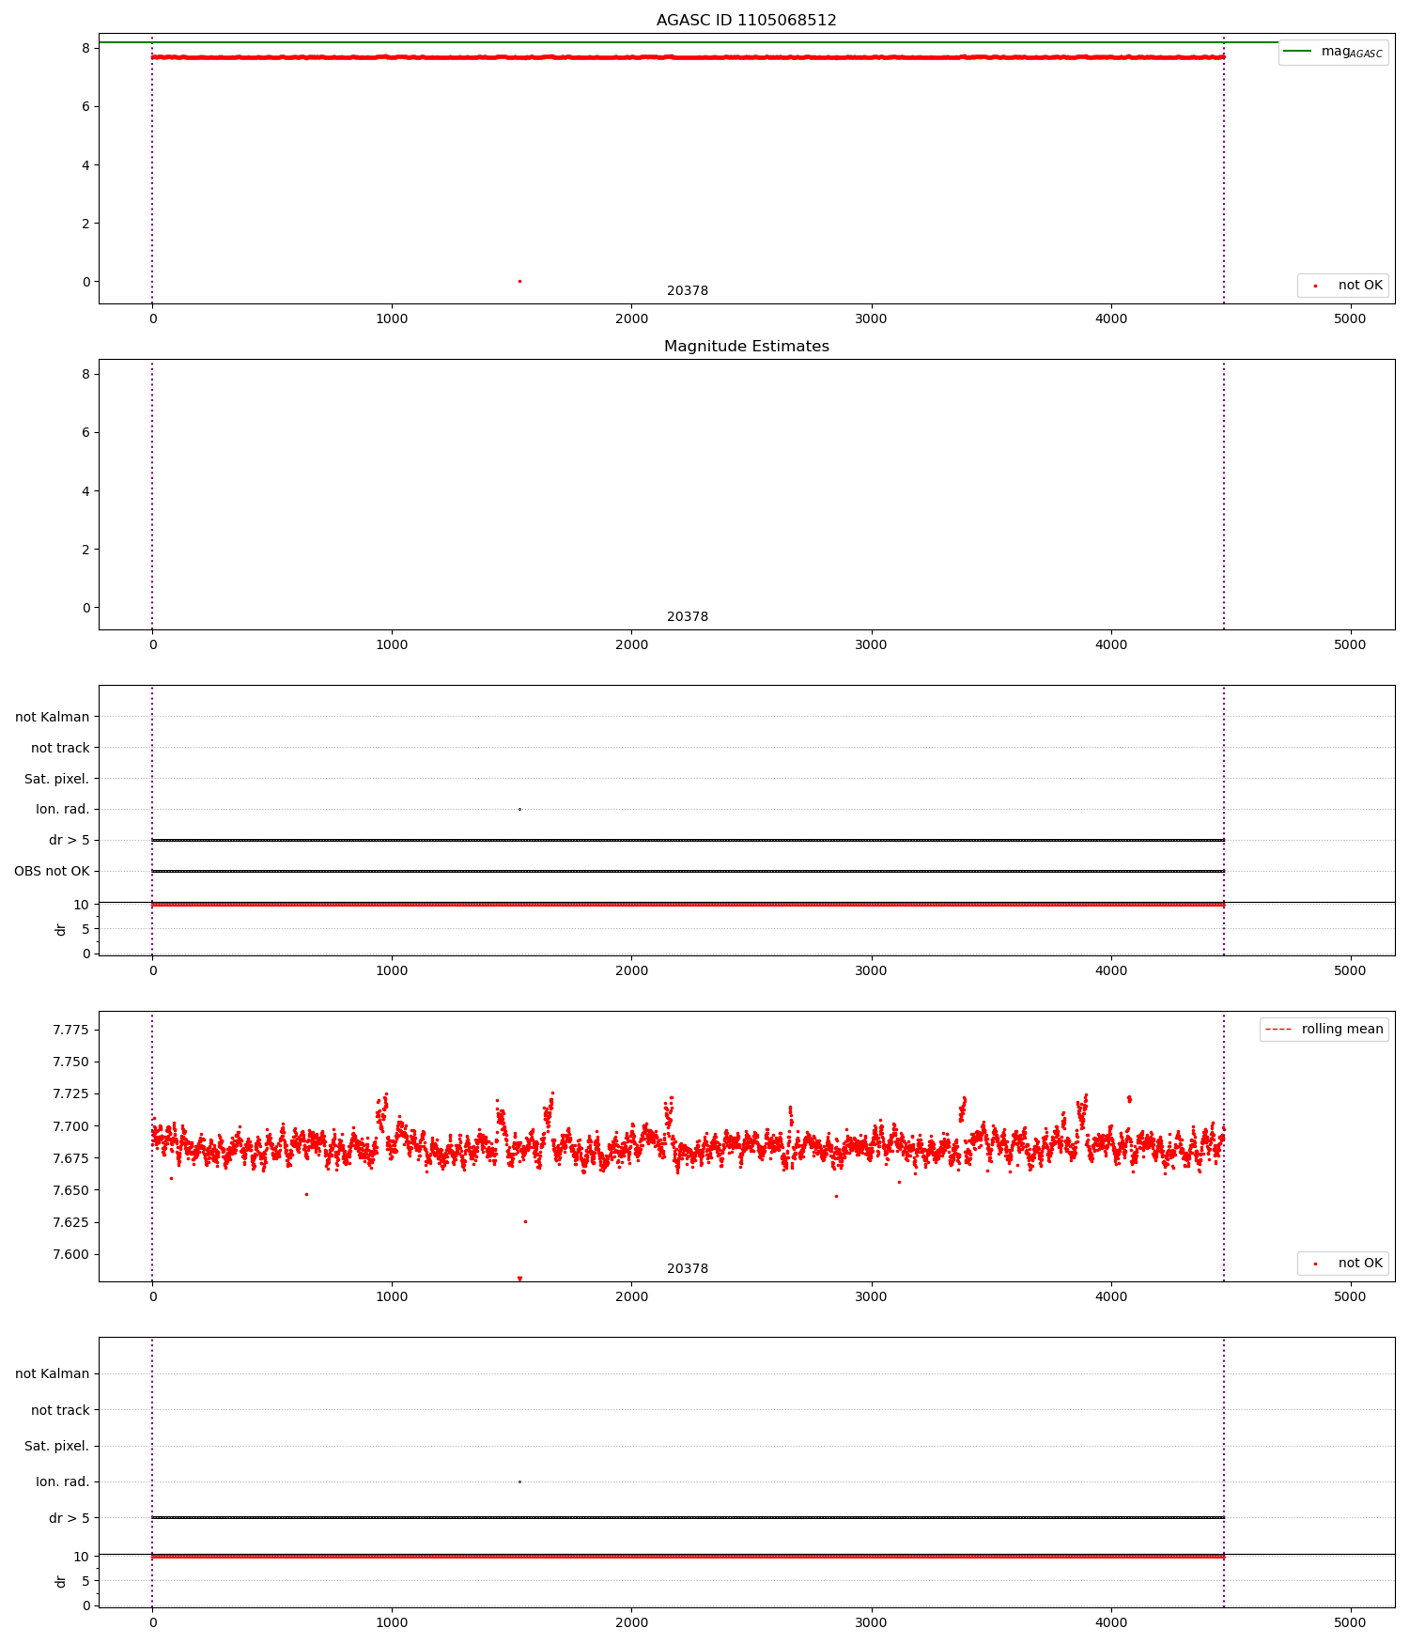The image size is (1409, 1644).
Task: Click the 'Magnitude Estimates' plot title
Action: (x=746, y=346)
